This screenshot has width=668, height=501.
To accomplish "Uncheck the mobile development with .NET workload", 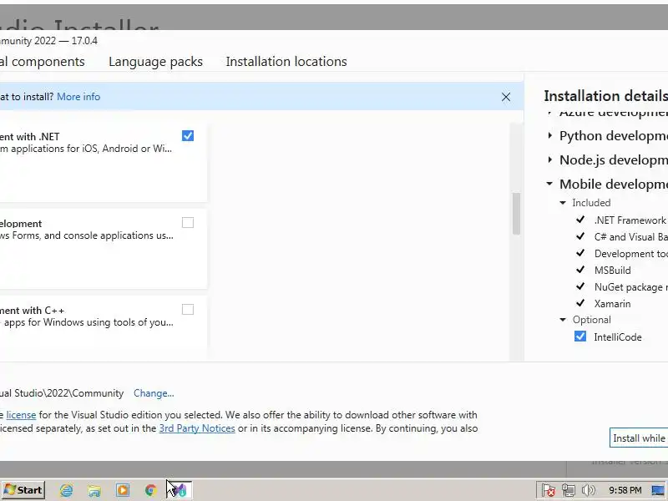I will (x=188, y=136).
